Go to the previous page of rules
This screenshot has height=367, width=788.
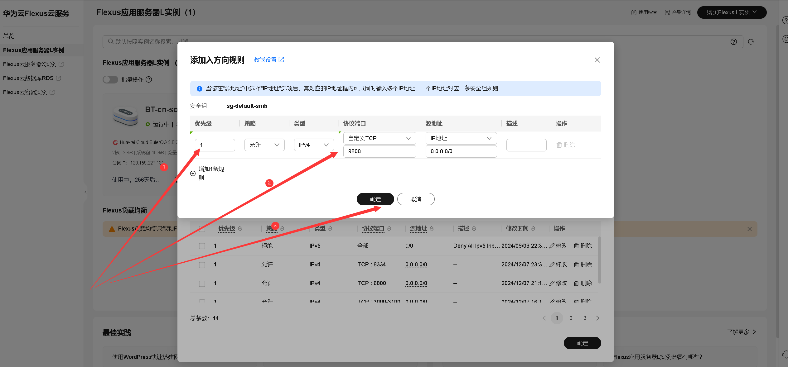pyautogui.click(x=544, y=318)
